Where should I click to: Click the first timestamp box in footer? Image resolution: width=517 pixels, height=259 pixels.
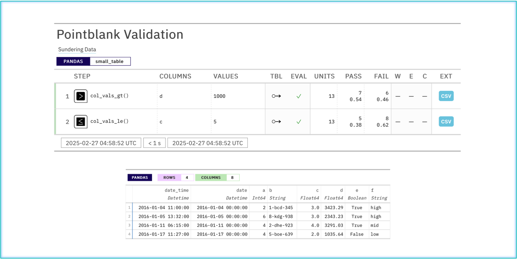coord(101,143)
